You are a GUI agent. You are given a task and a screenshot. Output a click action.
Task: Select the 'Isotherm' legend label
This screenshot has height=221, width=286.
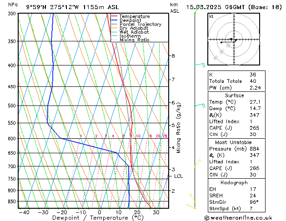tap(130, 36)
